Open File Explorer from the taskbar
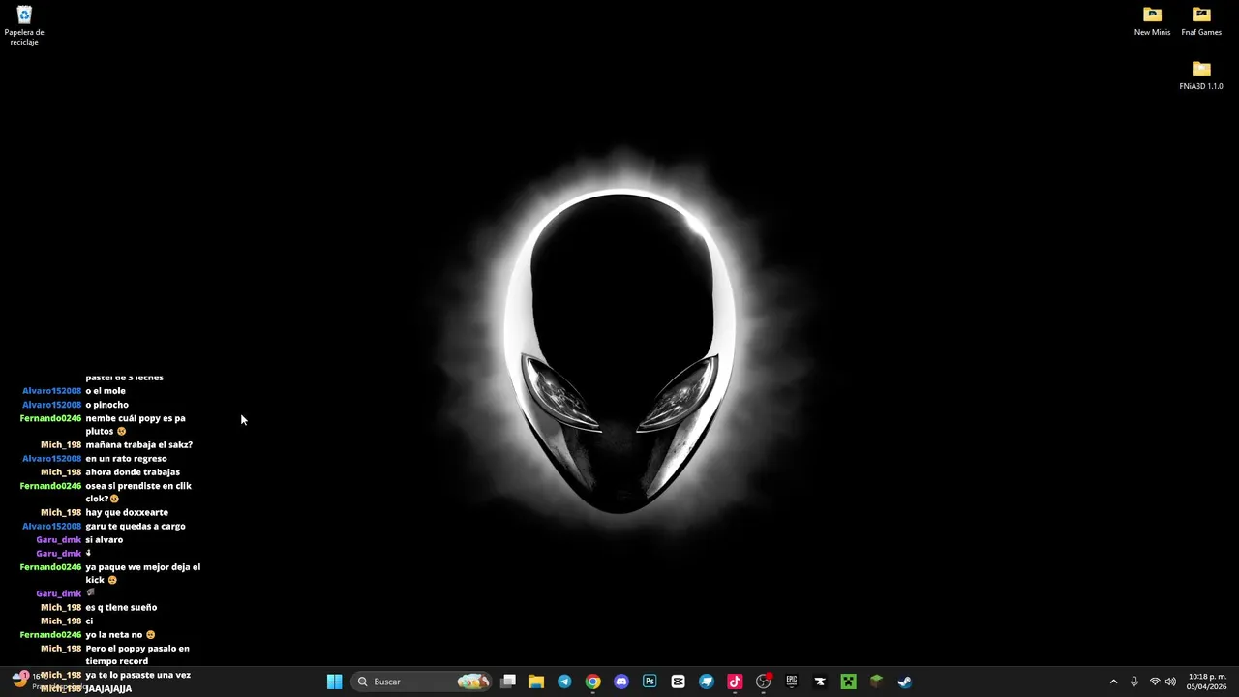Screen dimensions: 1239x697 [x=536, y=682]
